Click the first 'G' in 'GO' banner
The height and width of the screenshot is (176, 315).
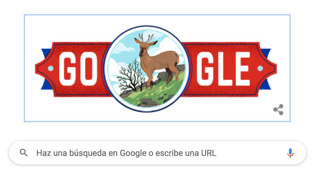pos(68,69)
